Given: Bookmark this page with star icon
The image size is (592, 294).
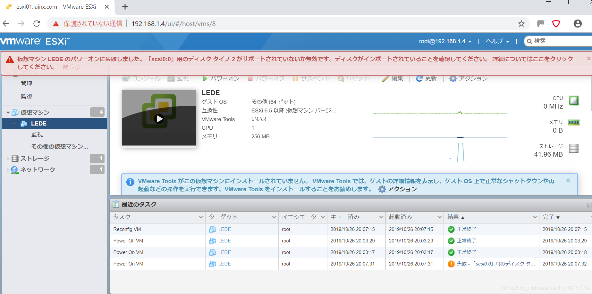Looking at the screenshot, I should tap(521, 23).
